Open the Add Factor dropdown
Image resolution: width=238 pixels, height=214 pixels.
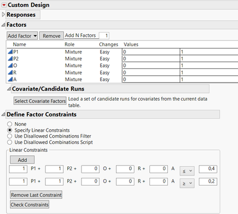pos(22,36)
